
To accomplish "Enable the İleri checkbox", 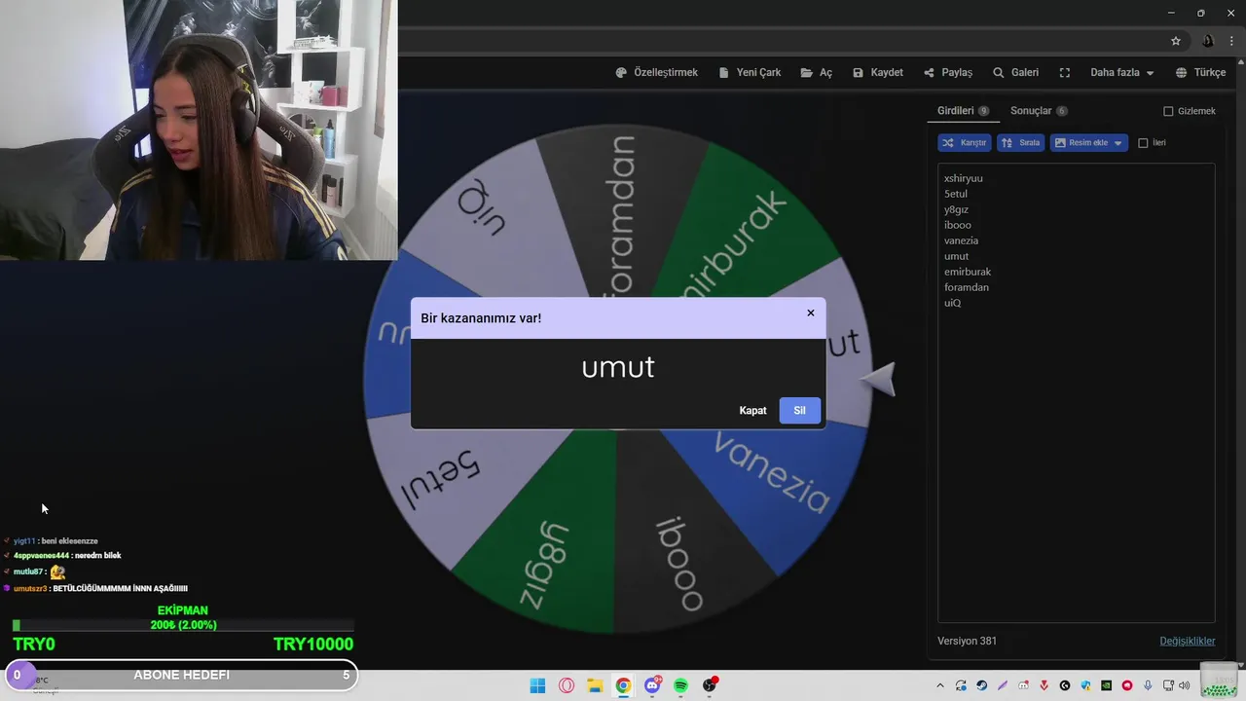I will point(1143,143).
